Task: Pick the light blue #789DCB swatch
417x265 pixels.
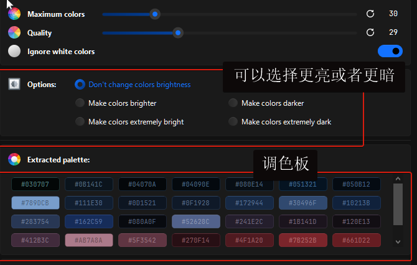Action: coord(35,203)
